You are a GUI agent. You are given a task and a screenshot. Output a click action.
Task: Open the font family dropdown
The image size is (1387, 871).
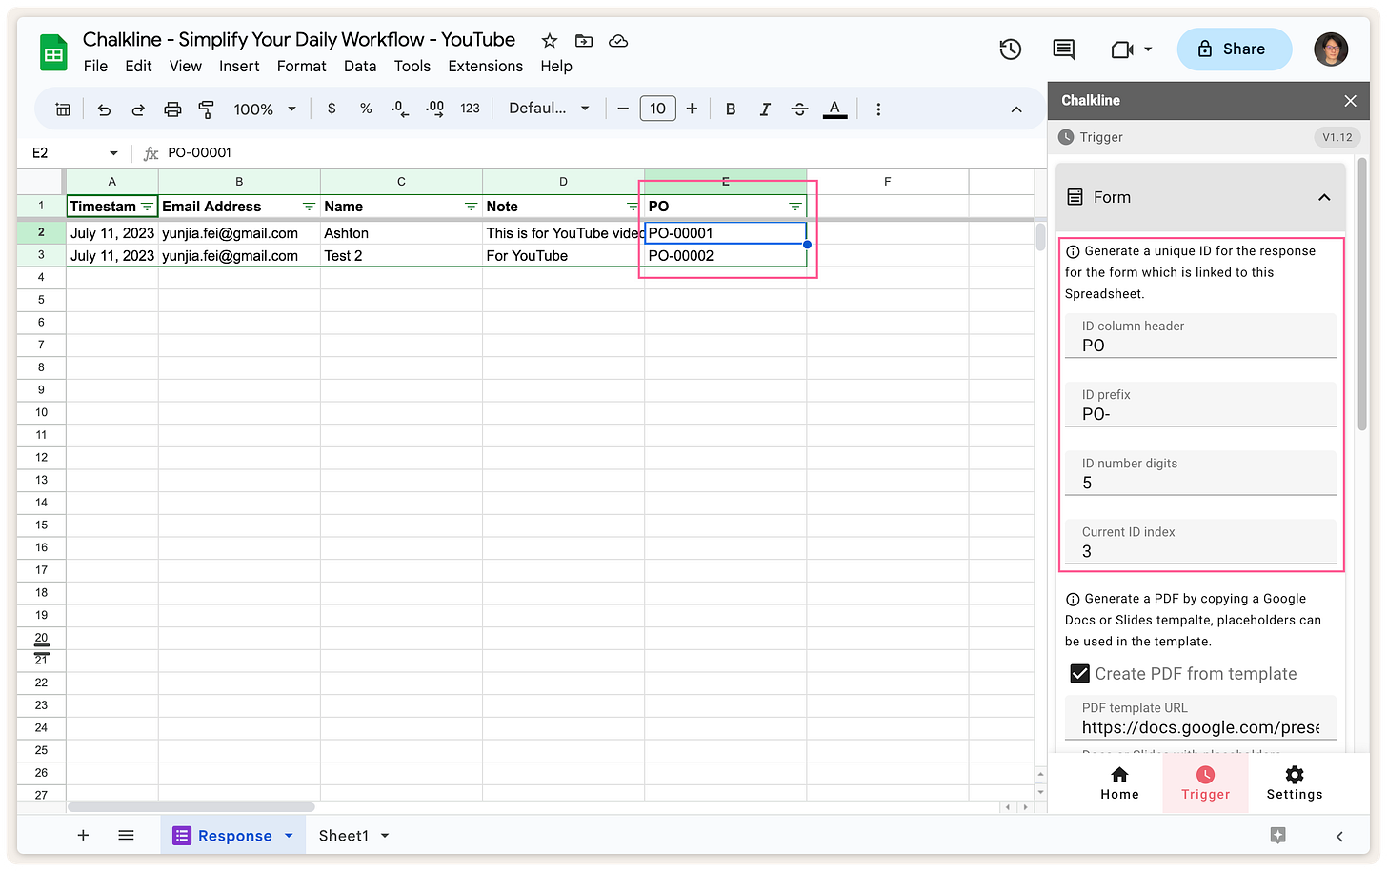tap(549, 109)
